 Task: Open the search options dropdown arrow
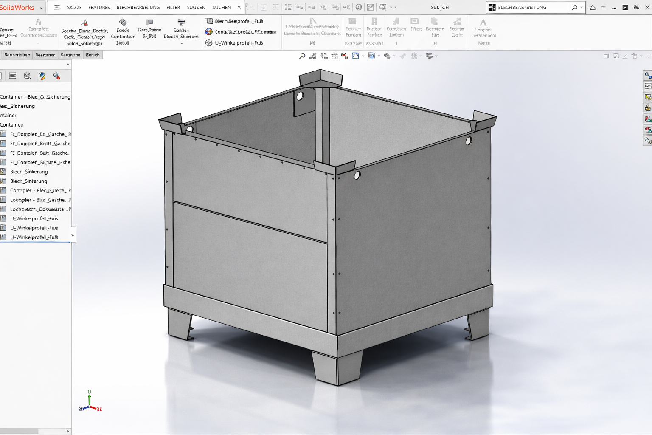582,8
